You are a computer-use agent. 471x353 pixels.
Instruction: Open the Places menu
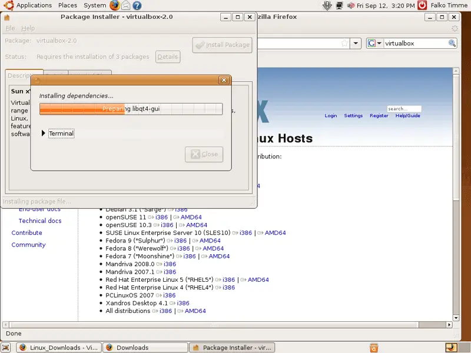68,5
